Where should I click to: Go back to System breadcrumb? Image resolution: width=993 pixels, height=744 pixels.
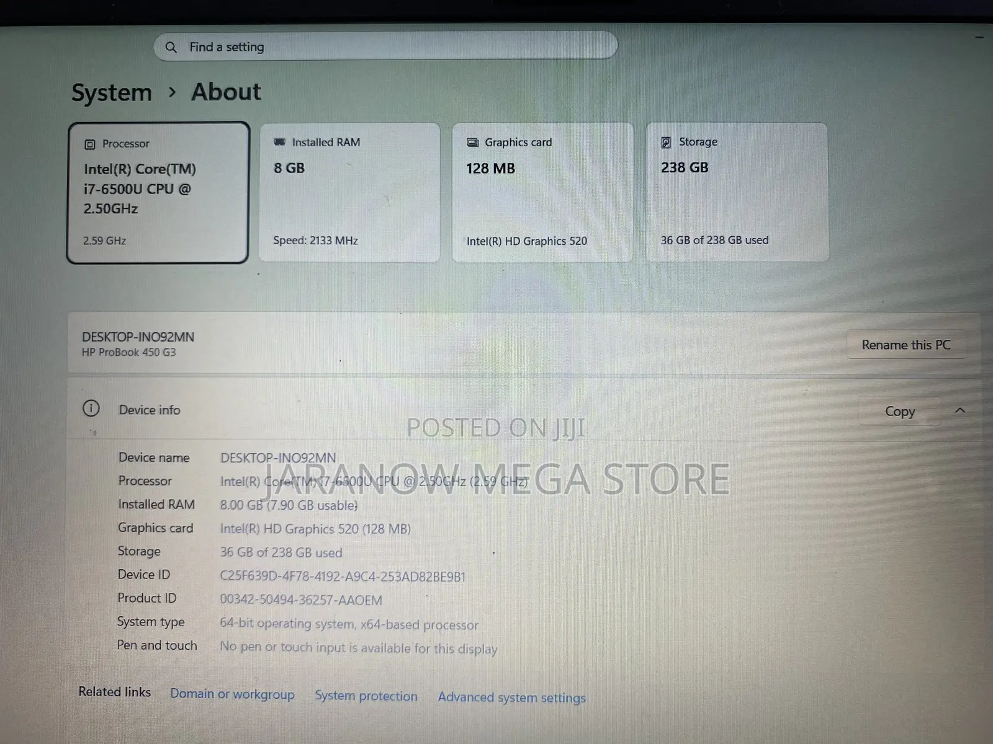[x=112, y=93]
